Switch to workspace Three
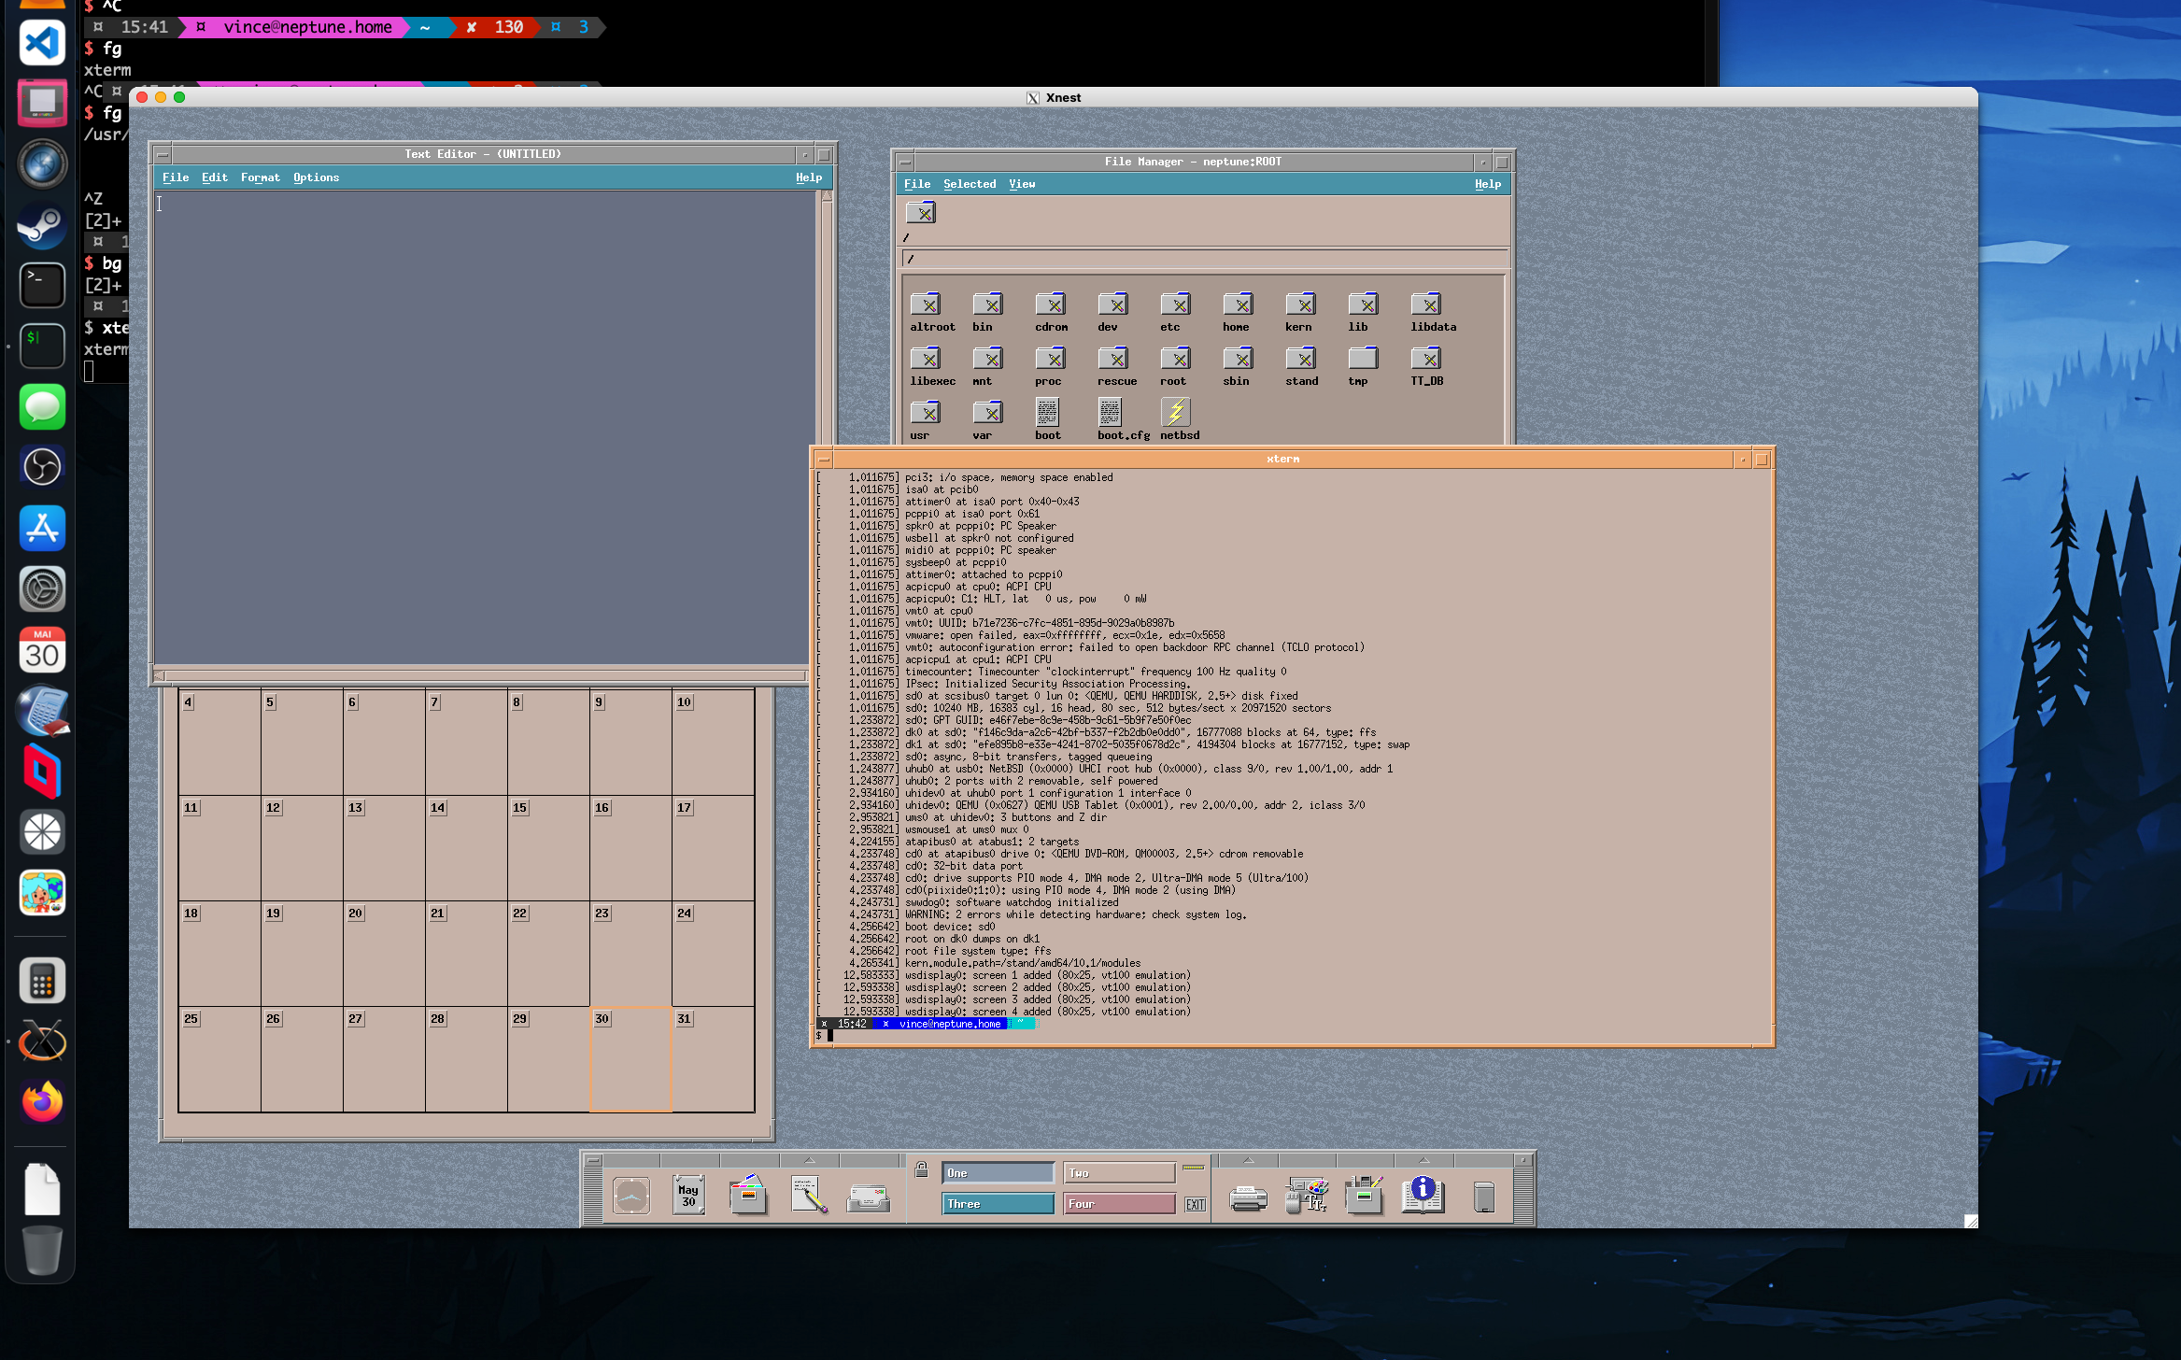The height and width of the screenshot is (1360, 2181). [x=998, y=1204]
